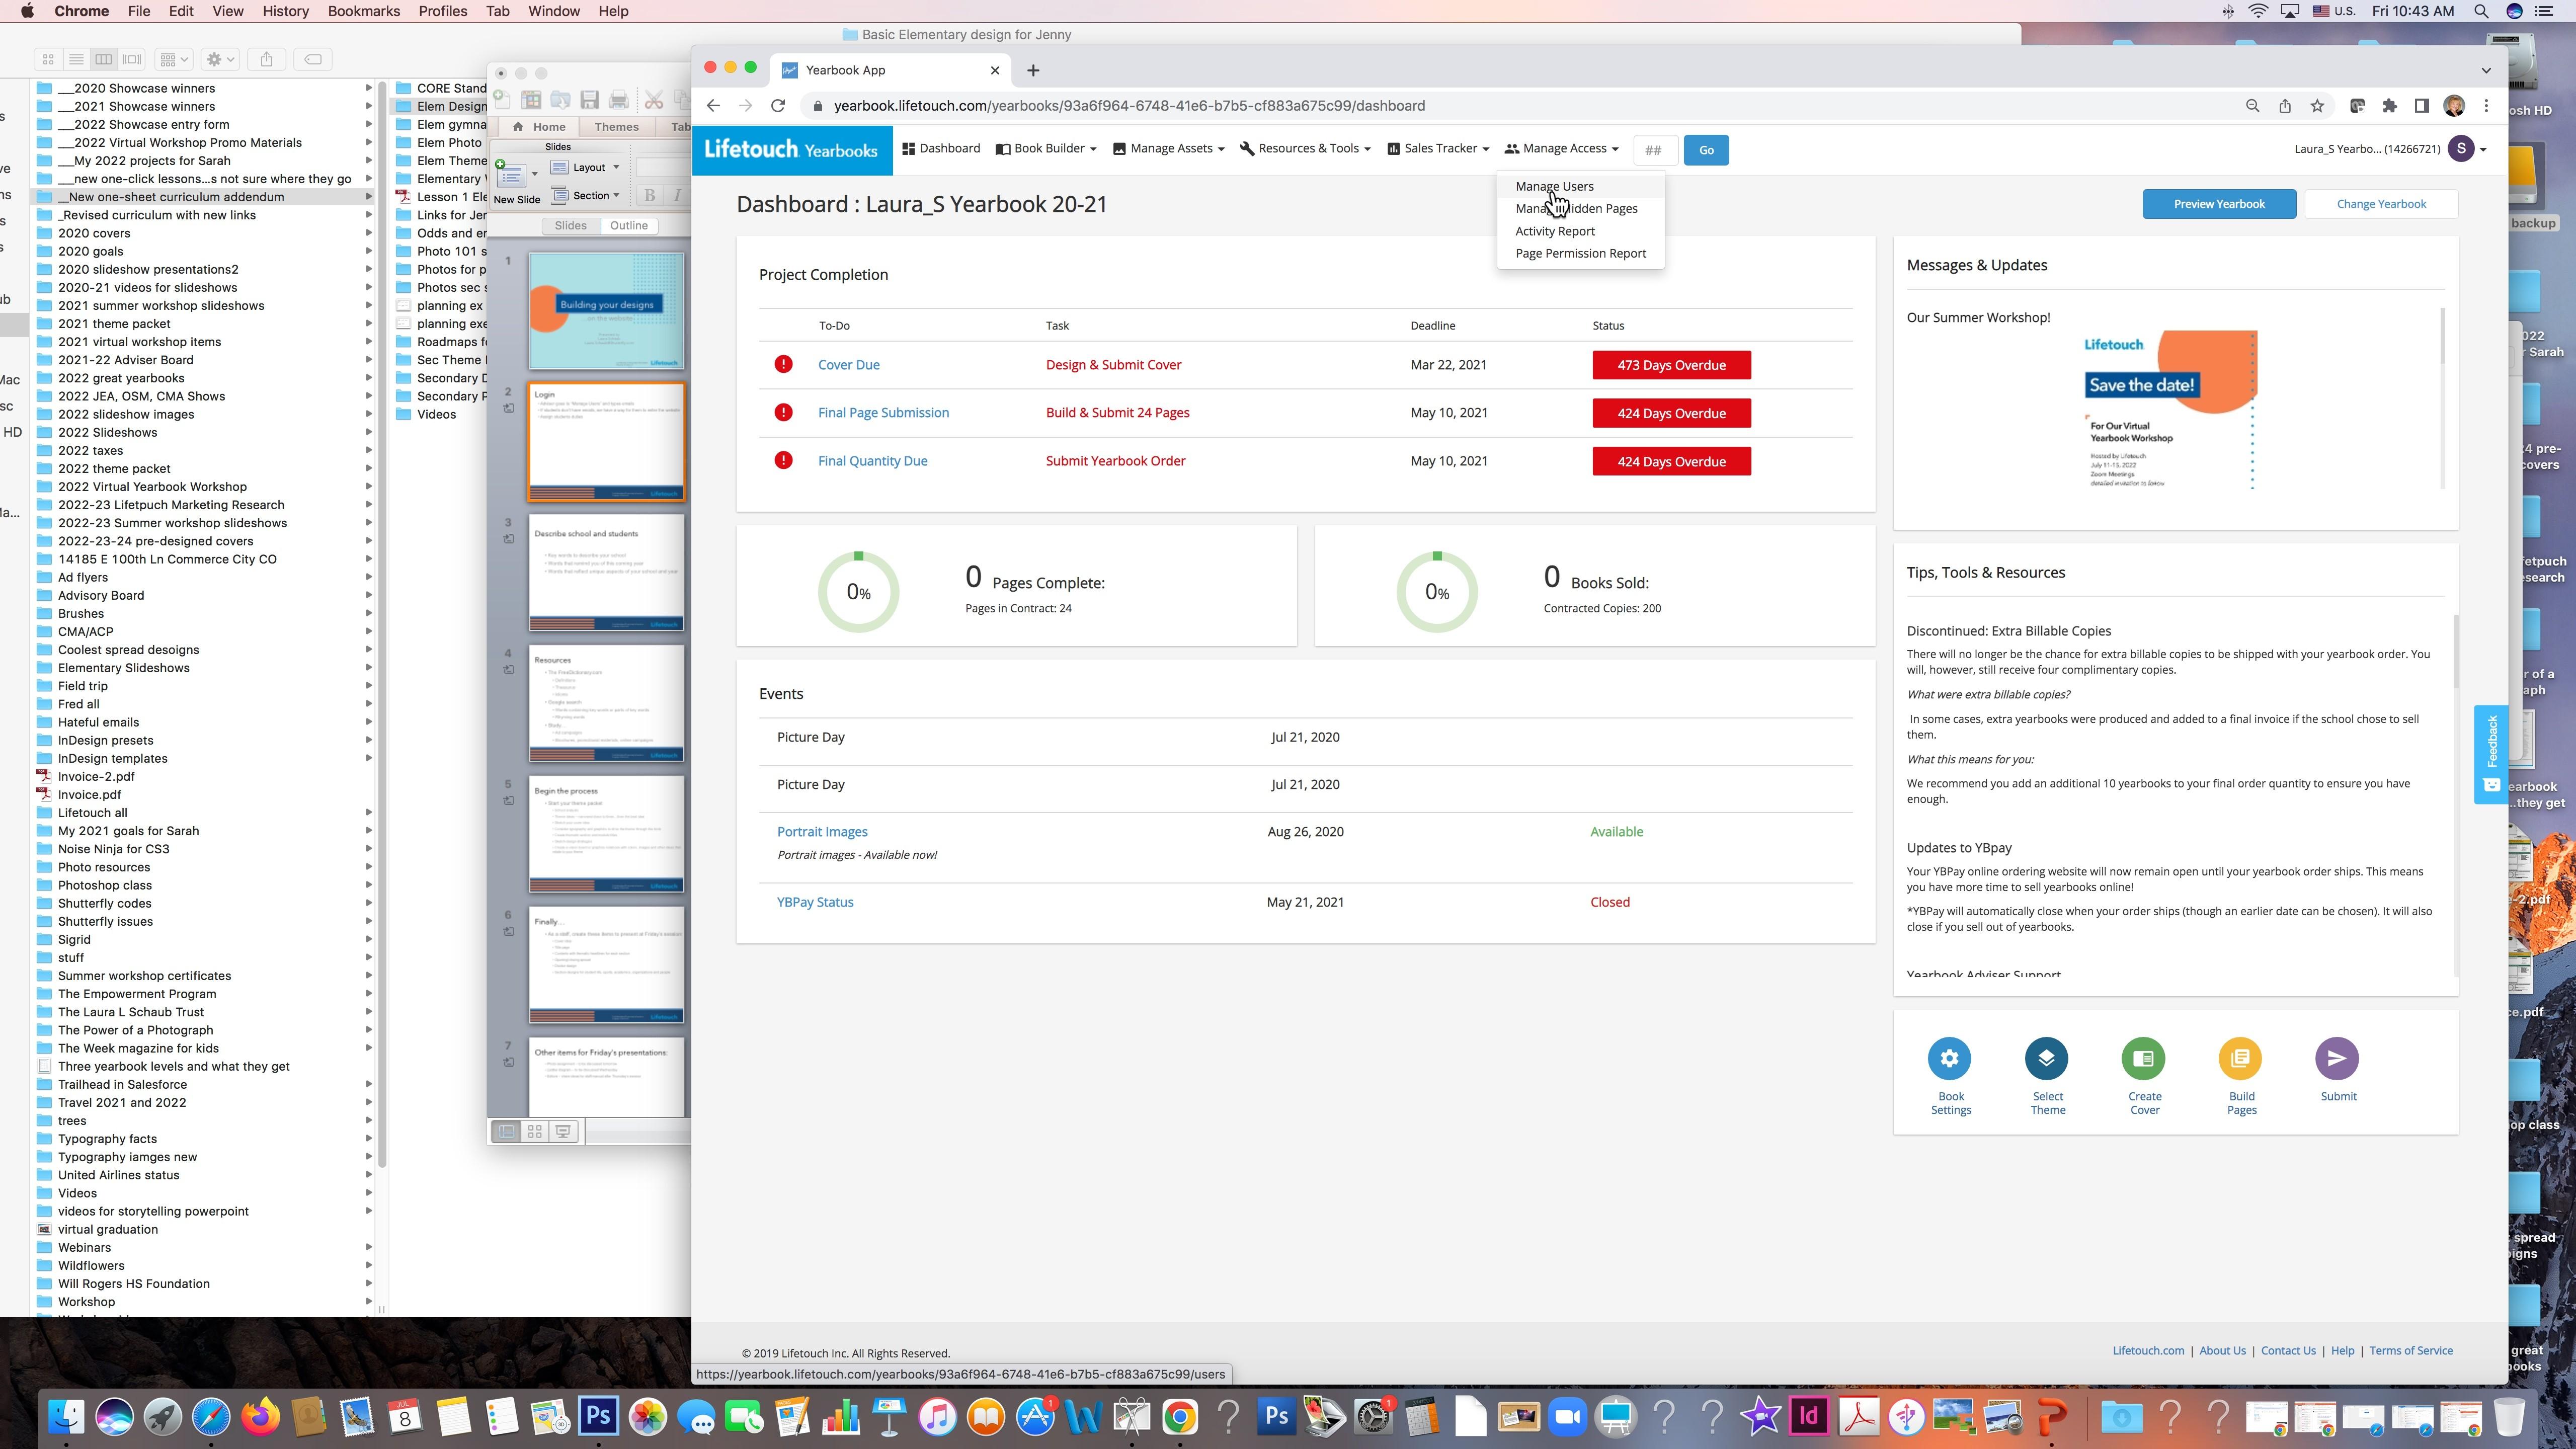2576x1449 pixels.
Task: Open the Build Pages icon
Action: (2240, 1058)
